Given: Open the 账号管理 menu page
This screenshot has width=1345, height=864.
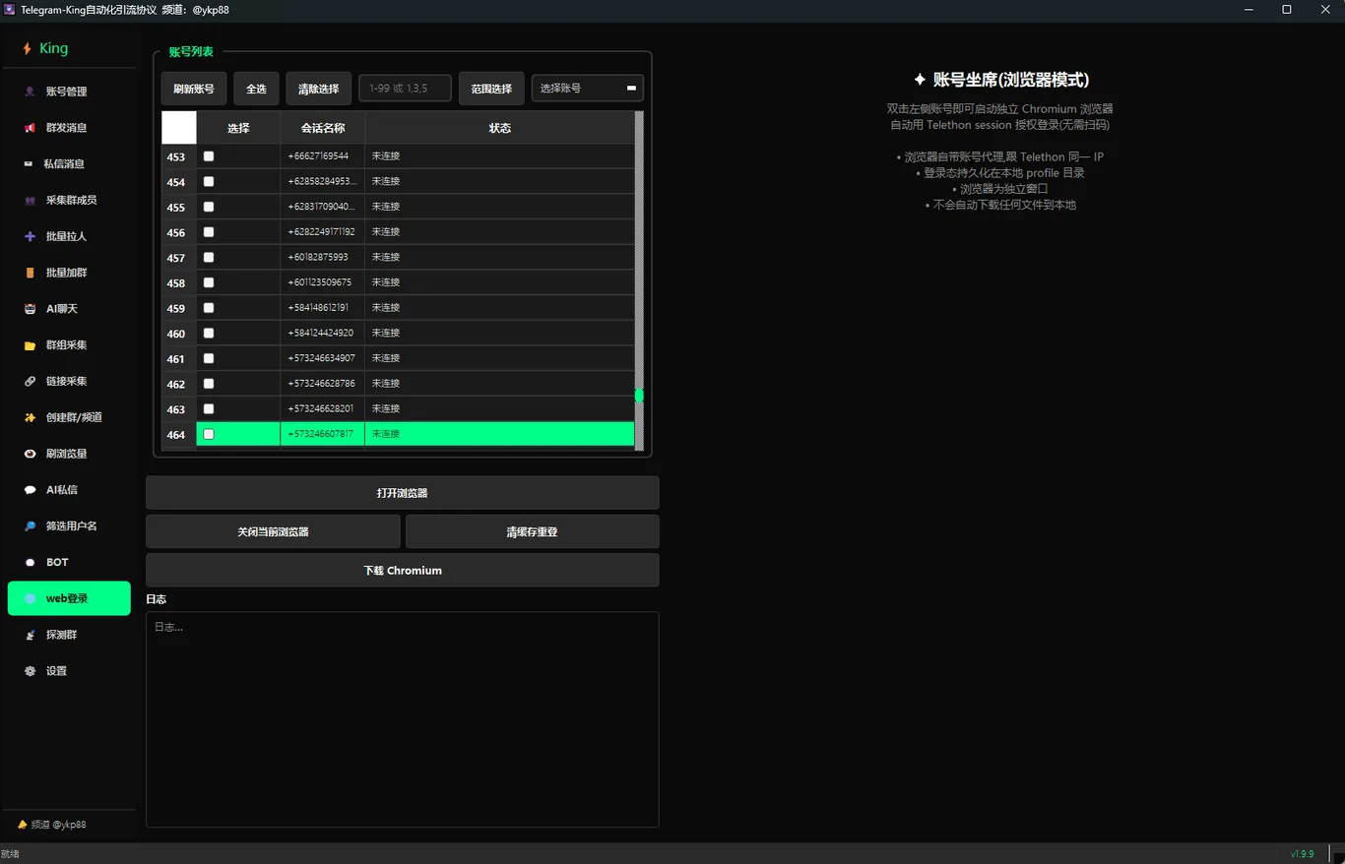Looking at the screenshot, I should click(x=69, y=92).
